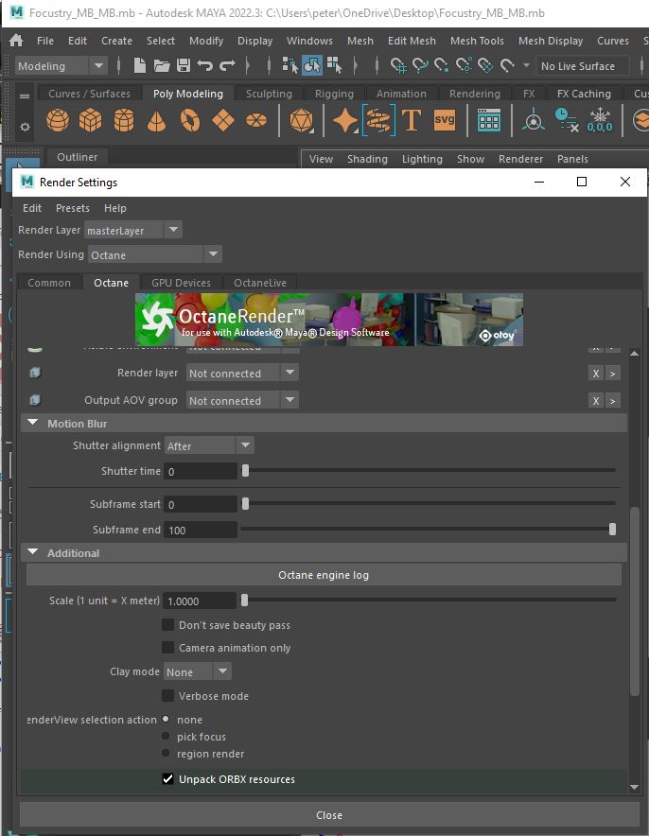Click the Maya home icon

pos(16,41)
